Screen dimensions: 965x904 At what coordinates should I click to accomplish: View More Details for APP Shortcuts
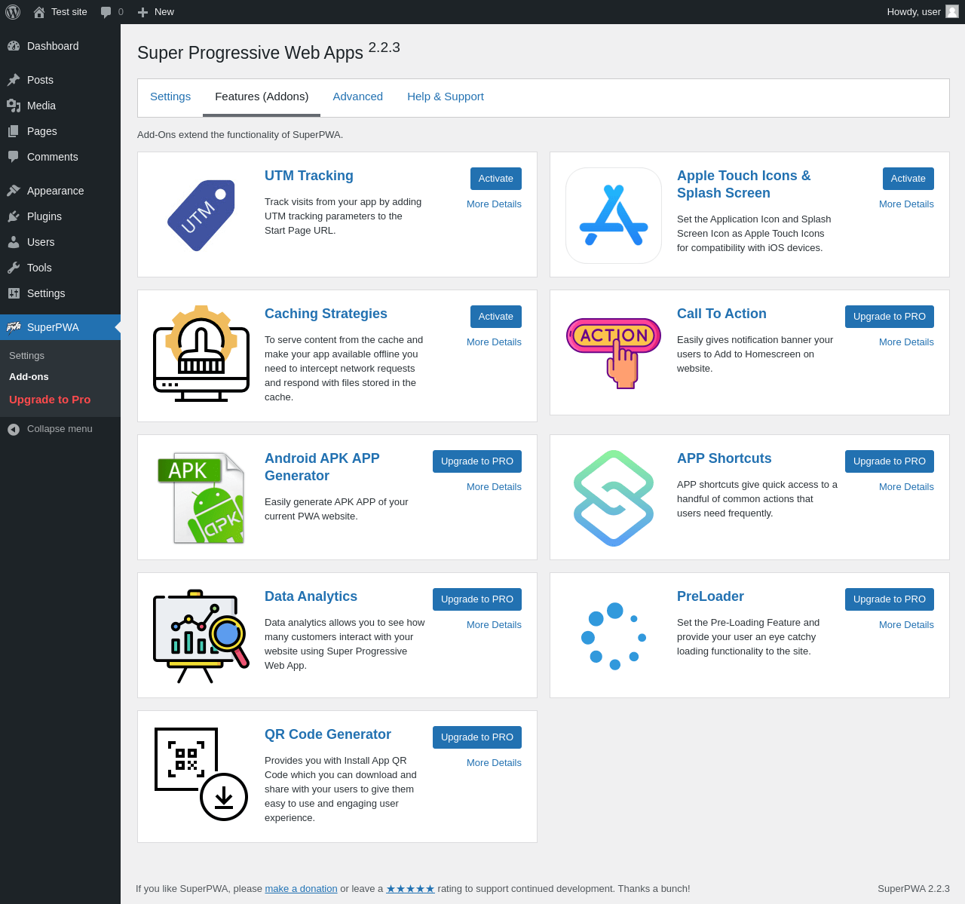(x=906, y=487)
